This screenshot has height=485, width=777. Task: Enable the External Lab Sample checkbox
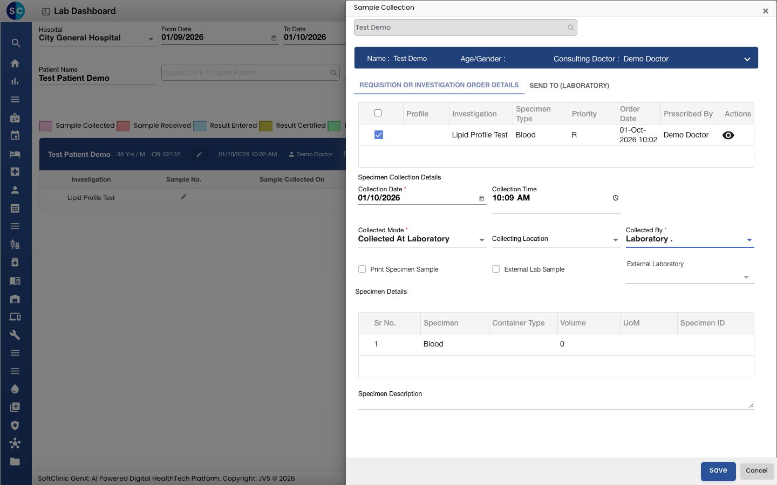496,269
